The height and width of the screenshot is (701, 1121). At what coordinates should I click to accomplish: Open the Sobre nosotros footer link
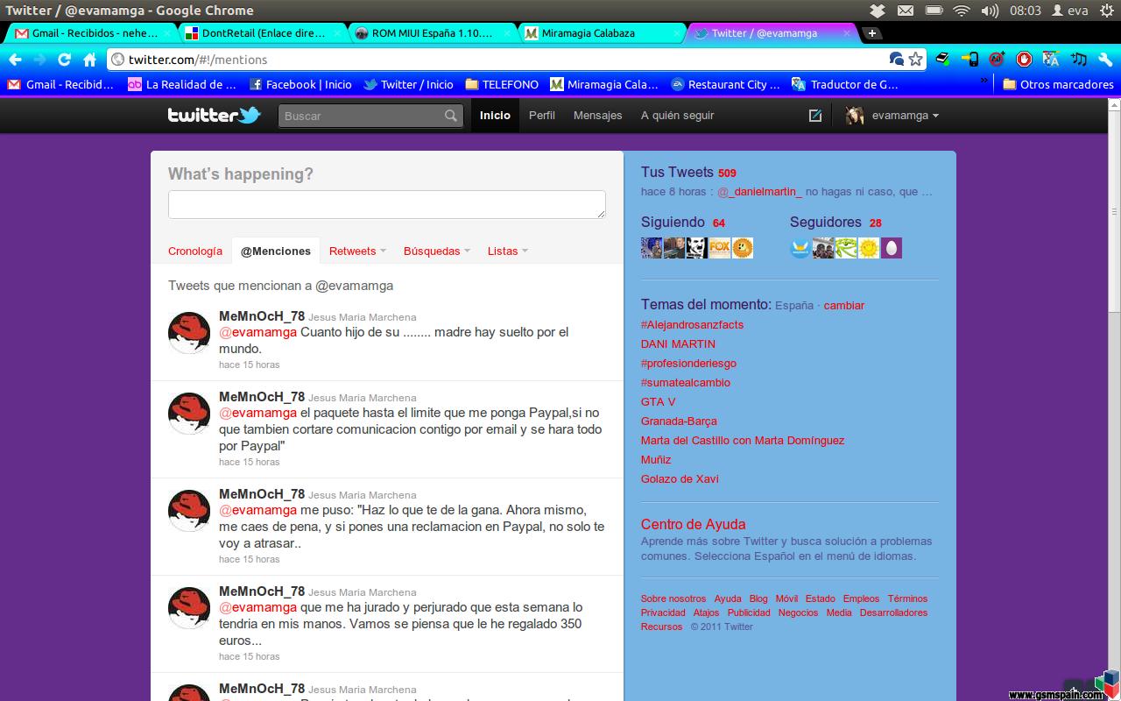click(x=673, y=599)
